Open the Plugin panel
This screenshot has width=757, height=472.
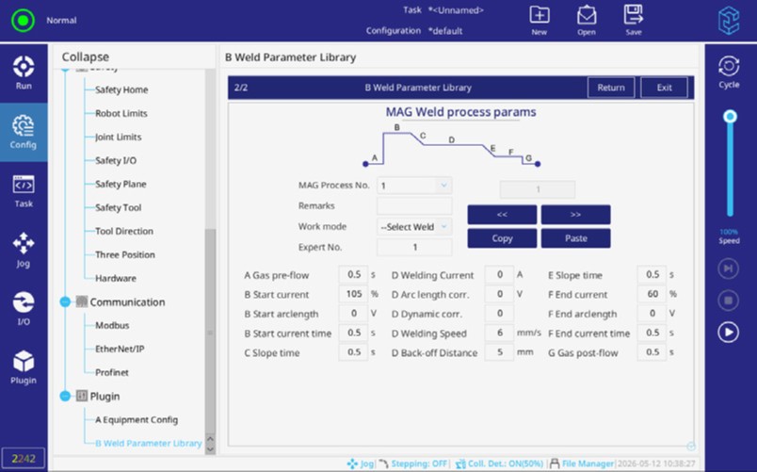pos(24,367)
